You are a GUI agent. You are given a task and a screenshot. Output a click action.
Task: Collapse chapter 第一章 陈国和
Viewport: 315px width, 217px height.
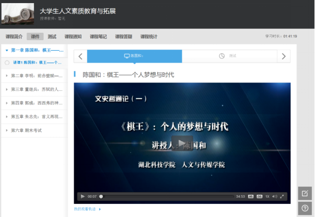click(x=6, y=51)
